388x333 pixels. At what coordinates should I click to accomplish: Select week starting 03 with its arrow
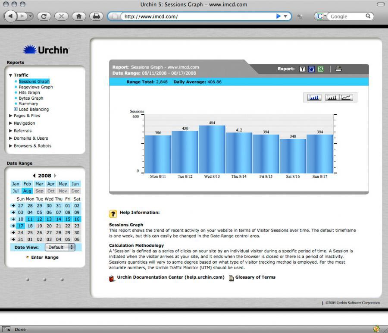click(13, 212)
